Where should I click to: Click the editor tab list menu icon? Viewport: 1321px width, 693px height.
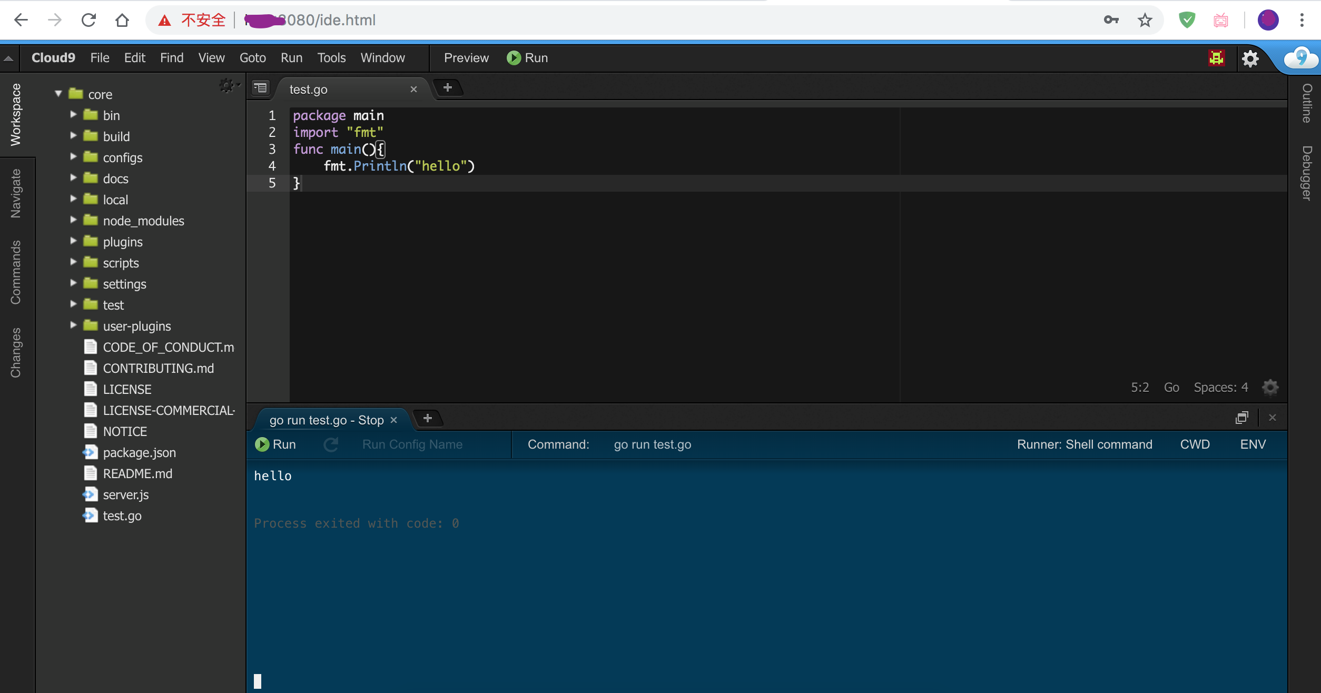261,88
